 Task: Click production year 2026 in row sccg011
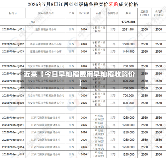point(84,125)
